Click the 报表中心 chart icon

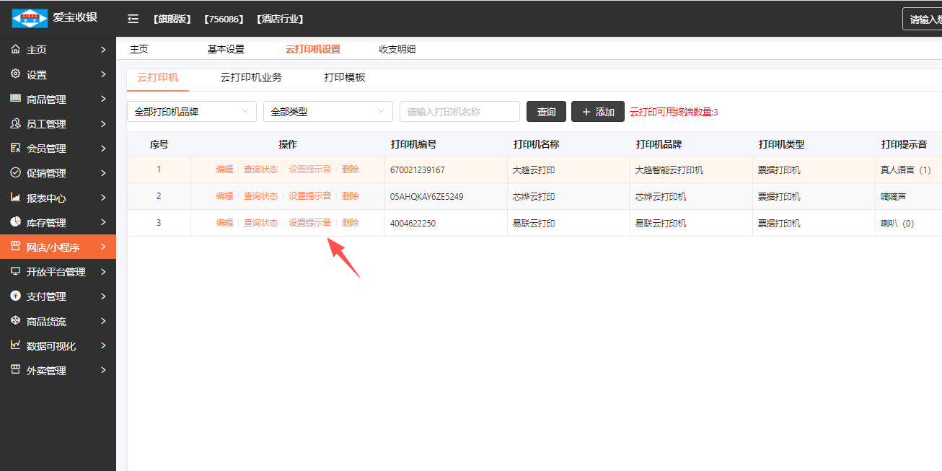point(16,198)
